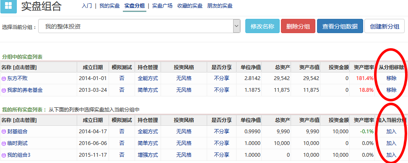Click date 2013-03-24 in 我家的养老基金 row
Image resolution: width=408 pixels, height=163 pixels.
point(93,90)
